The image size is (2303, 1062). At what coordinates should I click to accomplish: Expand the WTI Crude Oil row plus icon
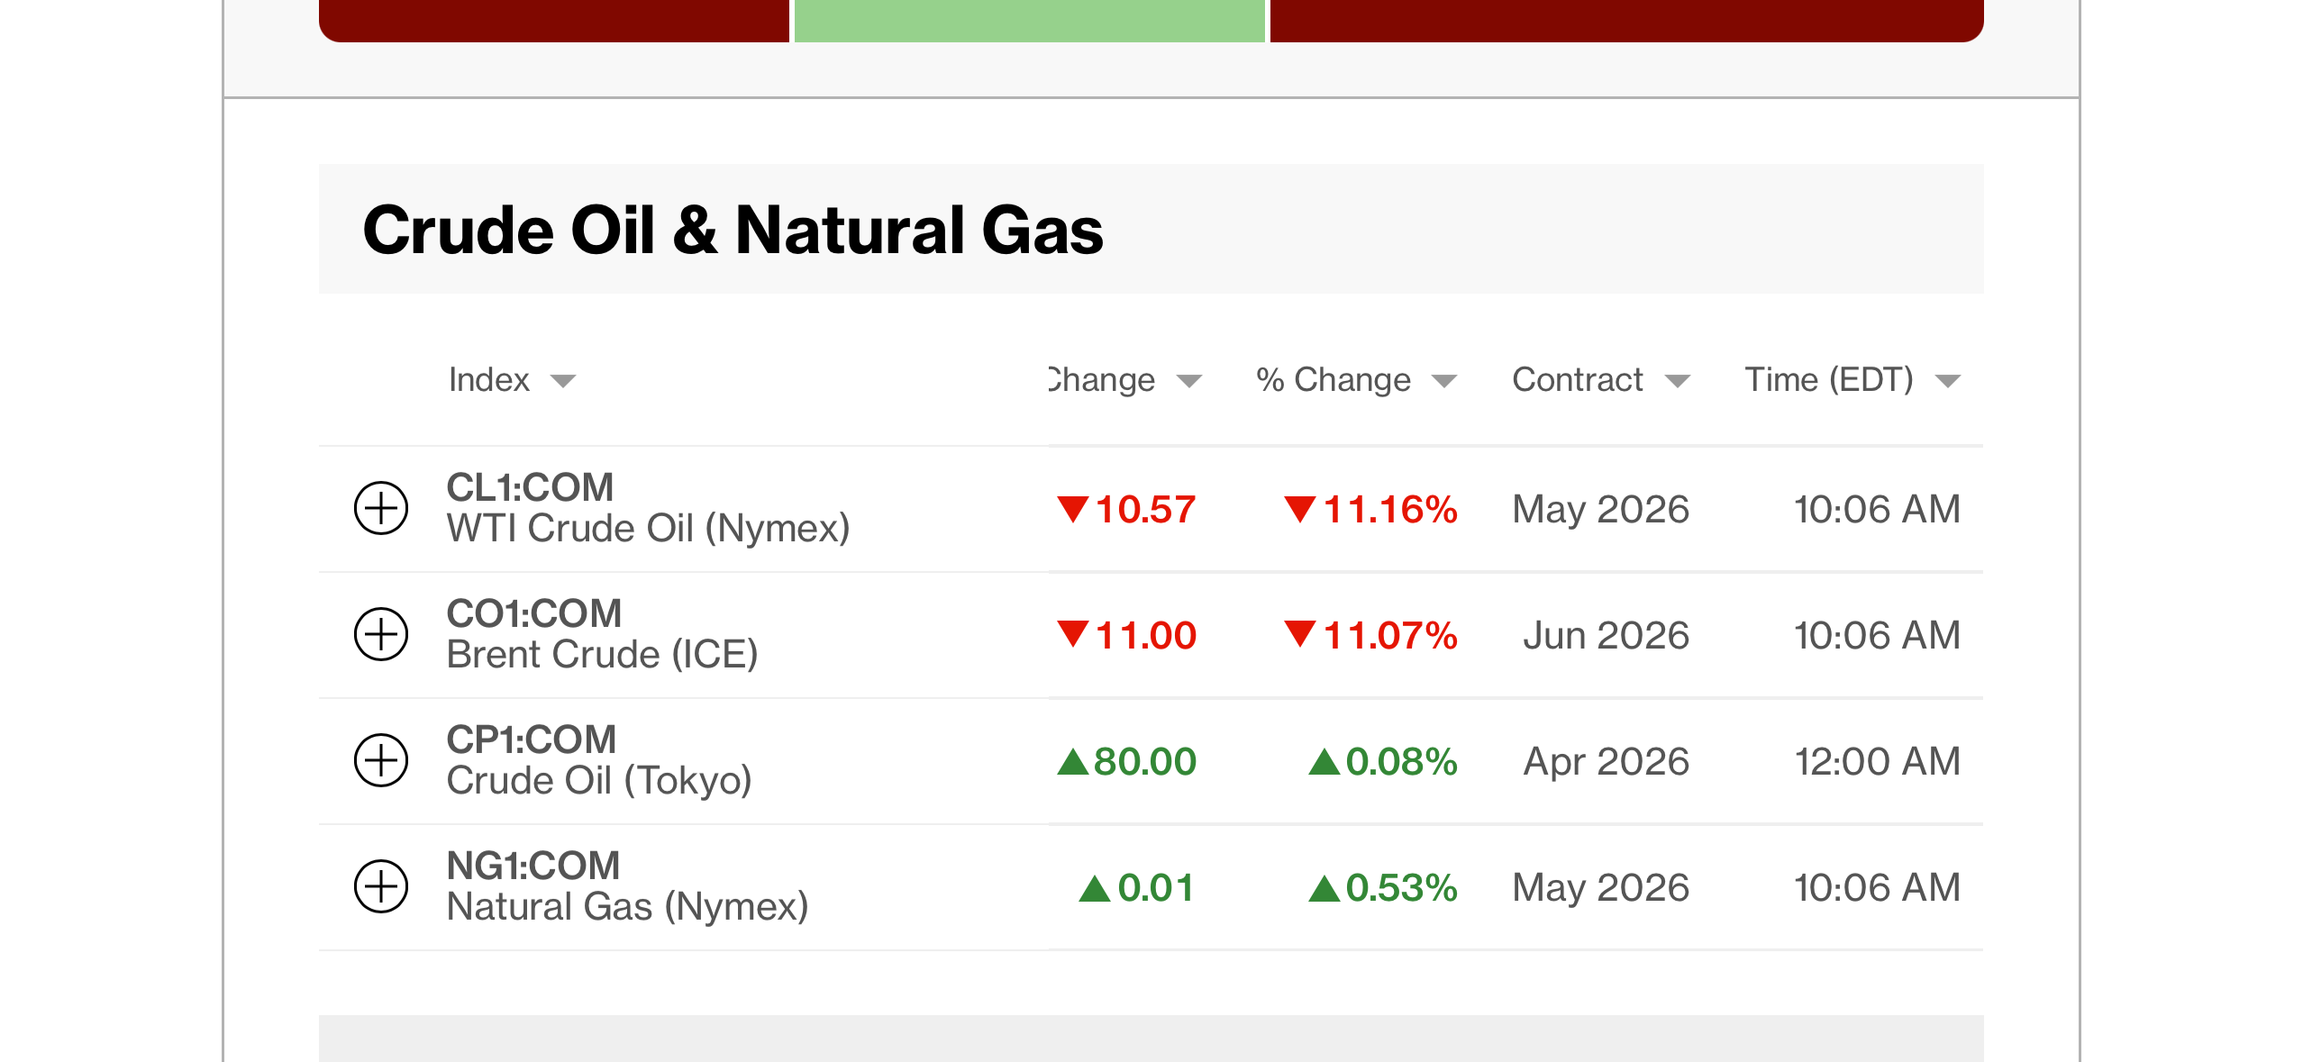click(380, 509)
